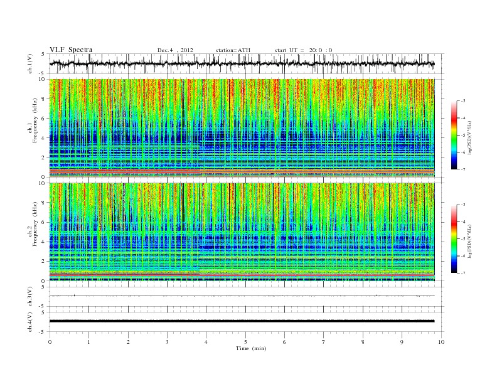This screenshot has height=384, width=497.
Task: Click inside the ch.1 spectrogram plot
Action: (x=242, y=128)
